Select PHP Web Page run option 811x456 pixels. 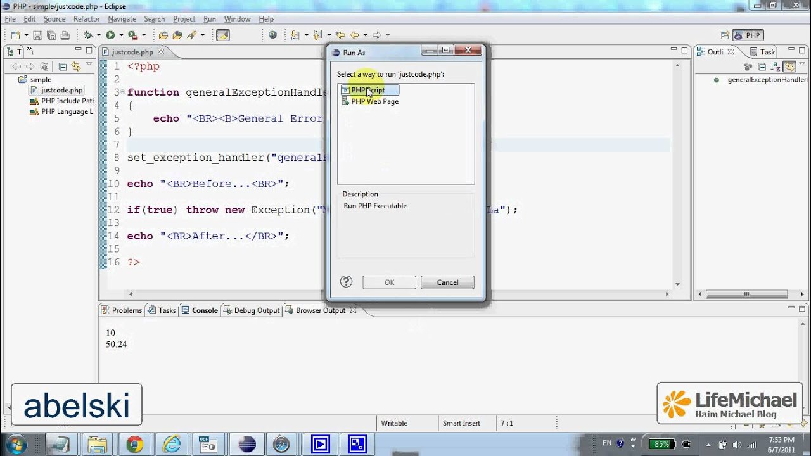pos(369,101)
